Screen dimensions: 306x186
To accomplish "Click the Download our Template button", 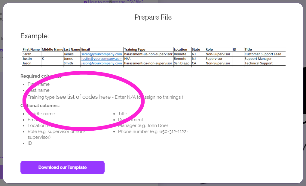I will [x=62, y=167].
